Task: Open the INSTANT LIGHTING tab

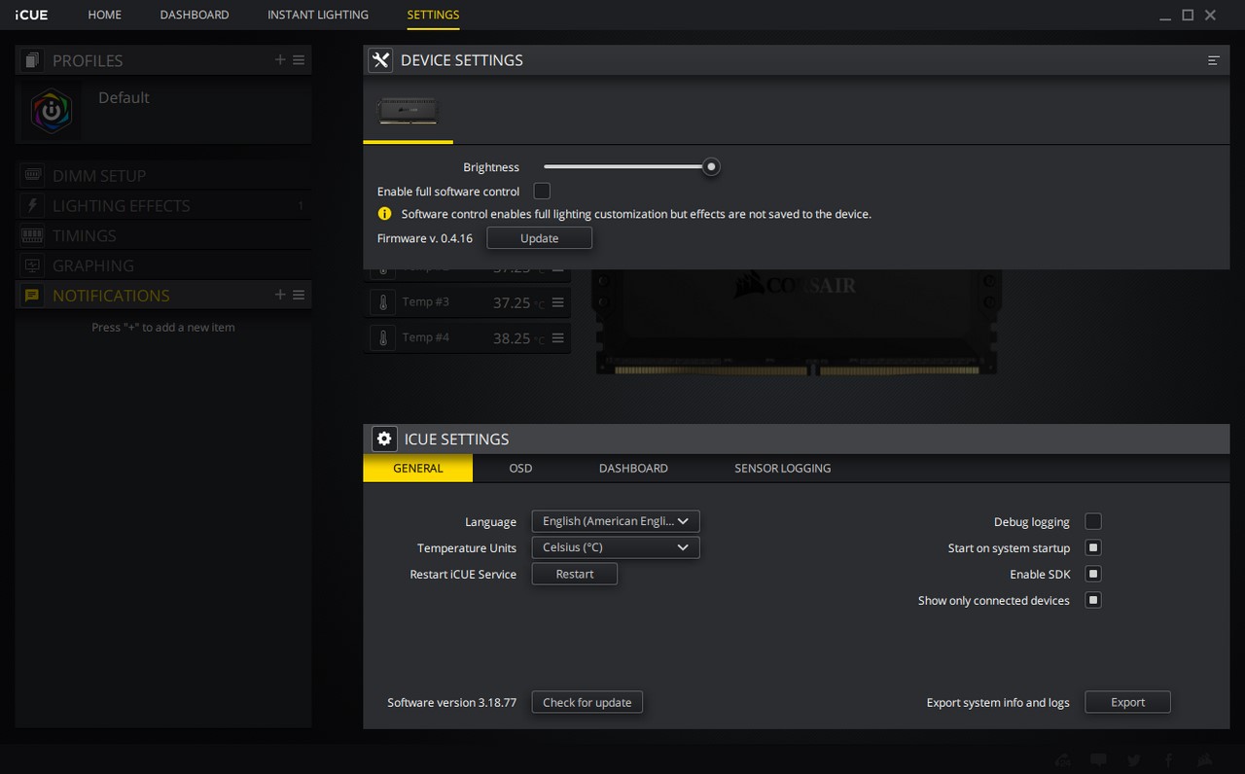Action: point(318,15)
